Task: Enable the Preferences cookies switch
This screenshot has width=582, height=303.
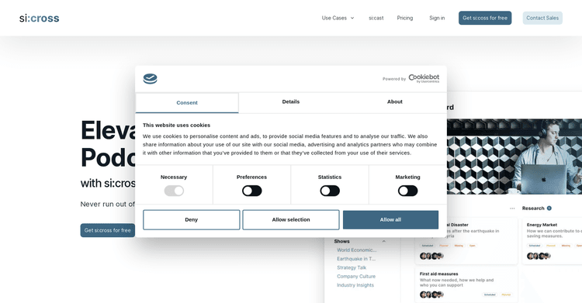Action: pyautogui.click(x=252, y=191)
